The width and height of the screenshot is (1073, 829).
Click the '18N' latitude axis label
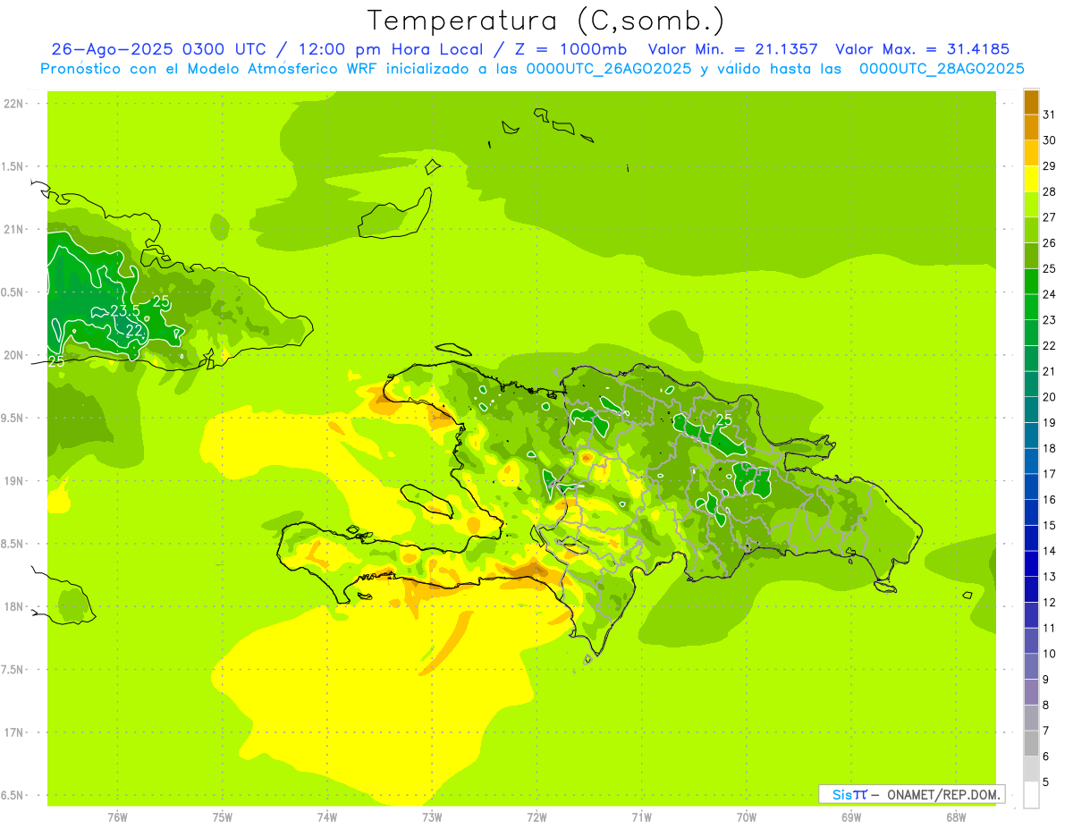point(13,607)
